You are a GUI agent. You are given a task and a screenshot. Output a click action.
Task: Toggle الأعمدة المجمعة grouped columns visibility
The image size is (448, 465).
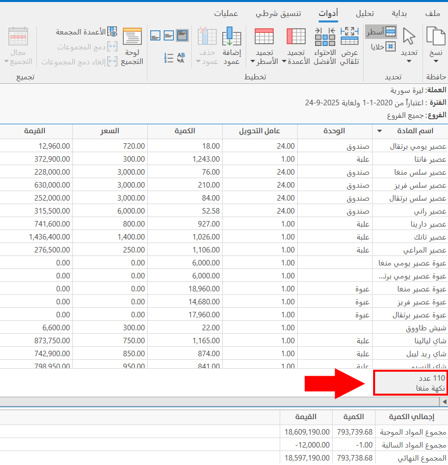87,32
